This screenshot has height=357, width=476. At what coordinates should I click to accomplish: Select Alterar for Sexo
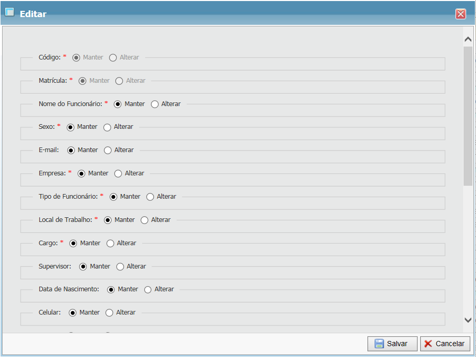[107, 127]
